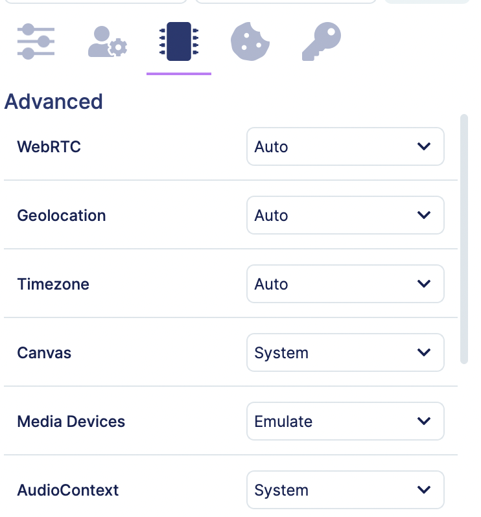Click the WebRTC dropdown chevron arrow

(x=424, y=146)
